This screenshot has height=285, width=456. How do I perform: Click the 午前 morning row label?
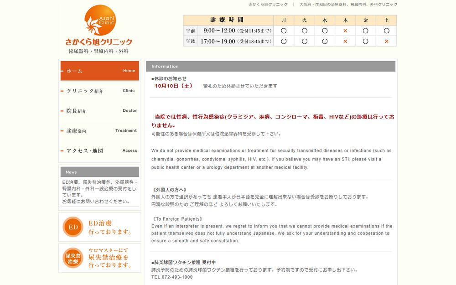191,31
